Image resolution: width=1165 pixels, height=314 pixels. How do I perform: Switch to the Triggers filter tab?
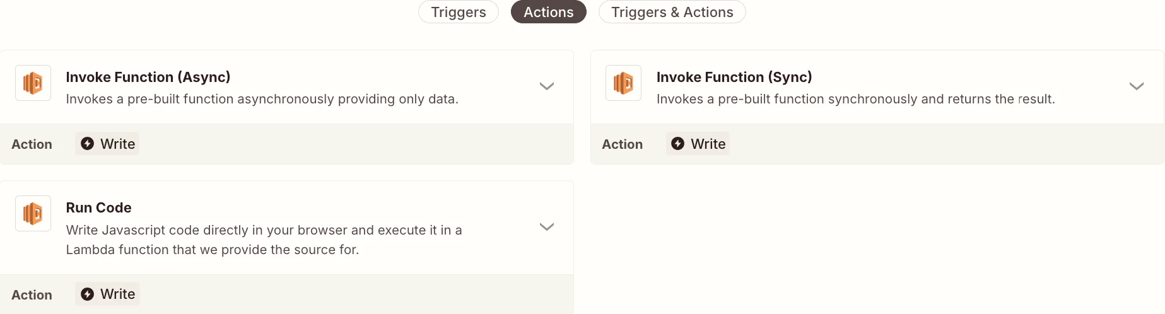tap(459, 12)
